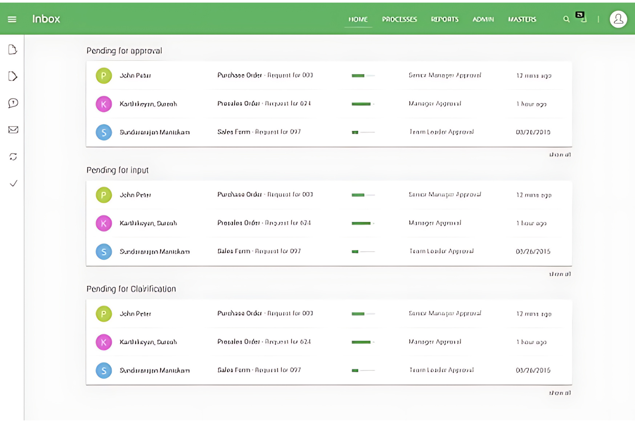Screen dimensions: 635x423
Task: Expand the HOME menu underline tab
Action: click(x=358, y=19)
